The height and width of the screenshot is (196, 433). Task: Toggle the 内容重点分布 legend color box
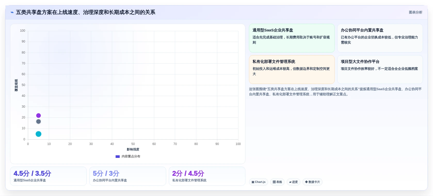coord(118,157)
